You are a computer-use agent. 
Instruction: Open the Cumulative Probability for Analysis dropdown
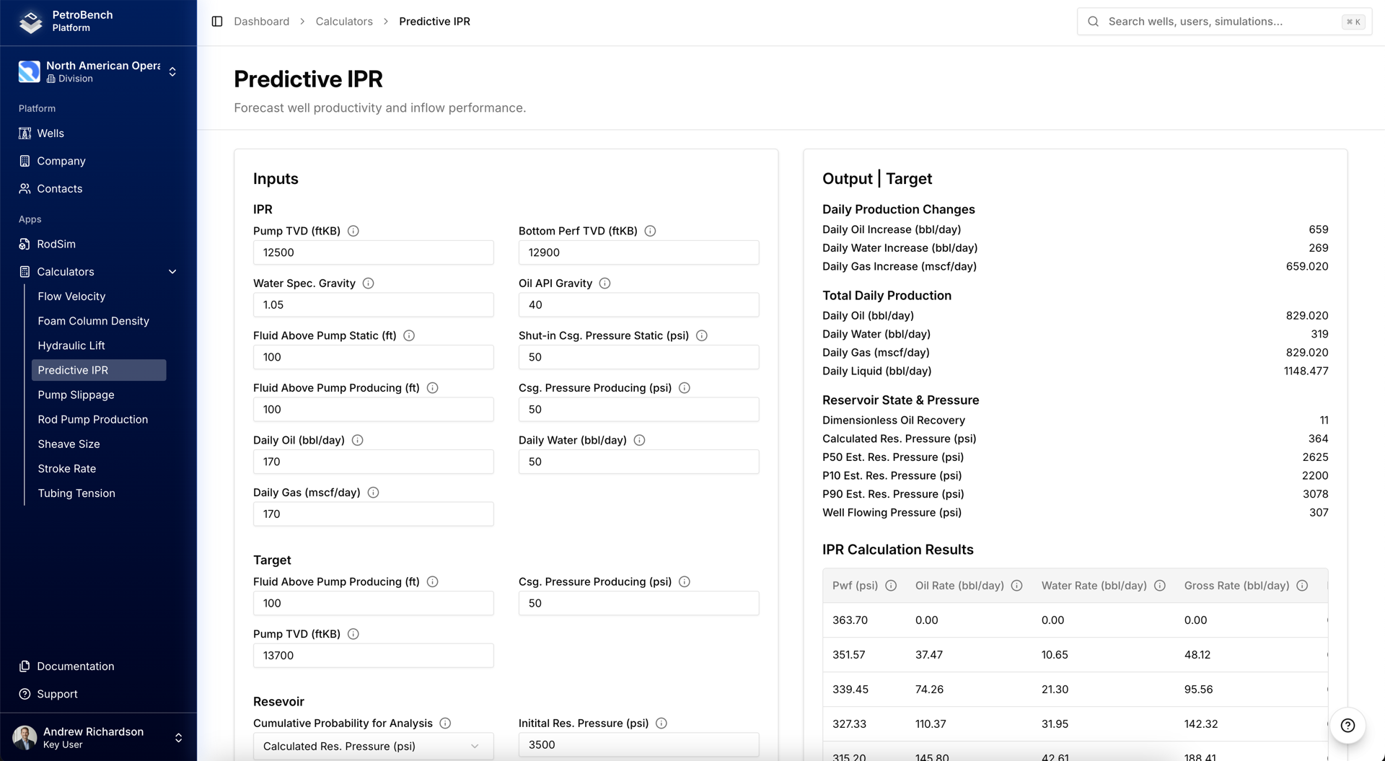tap(373, 746)
